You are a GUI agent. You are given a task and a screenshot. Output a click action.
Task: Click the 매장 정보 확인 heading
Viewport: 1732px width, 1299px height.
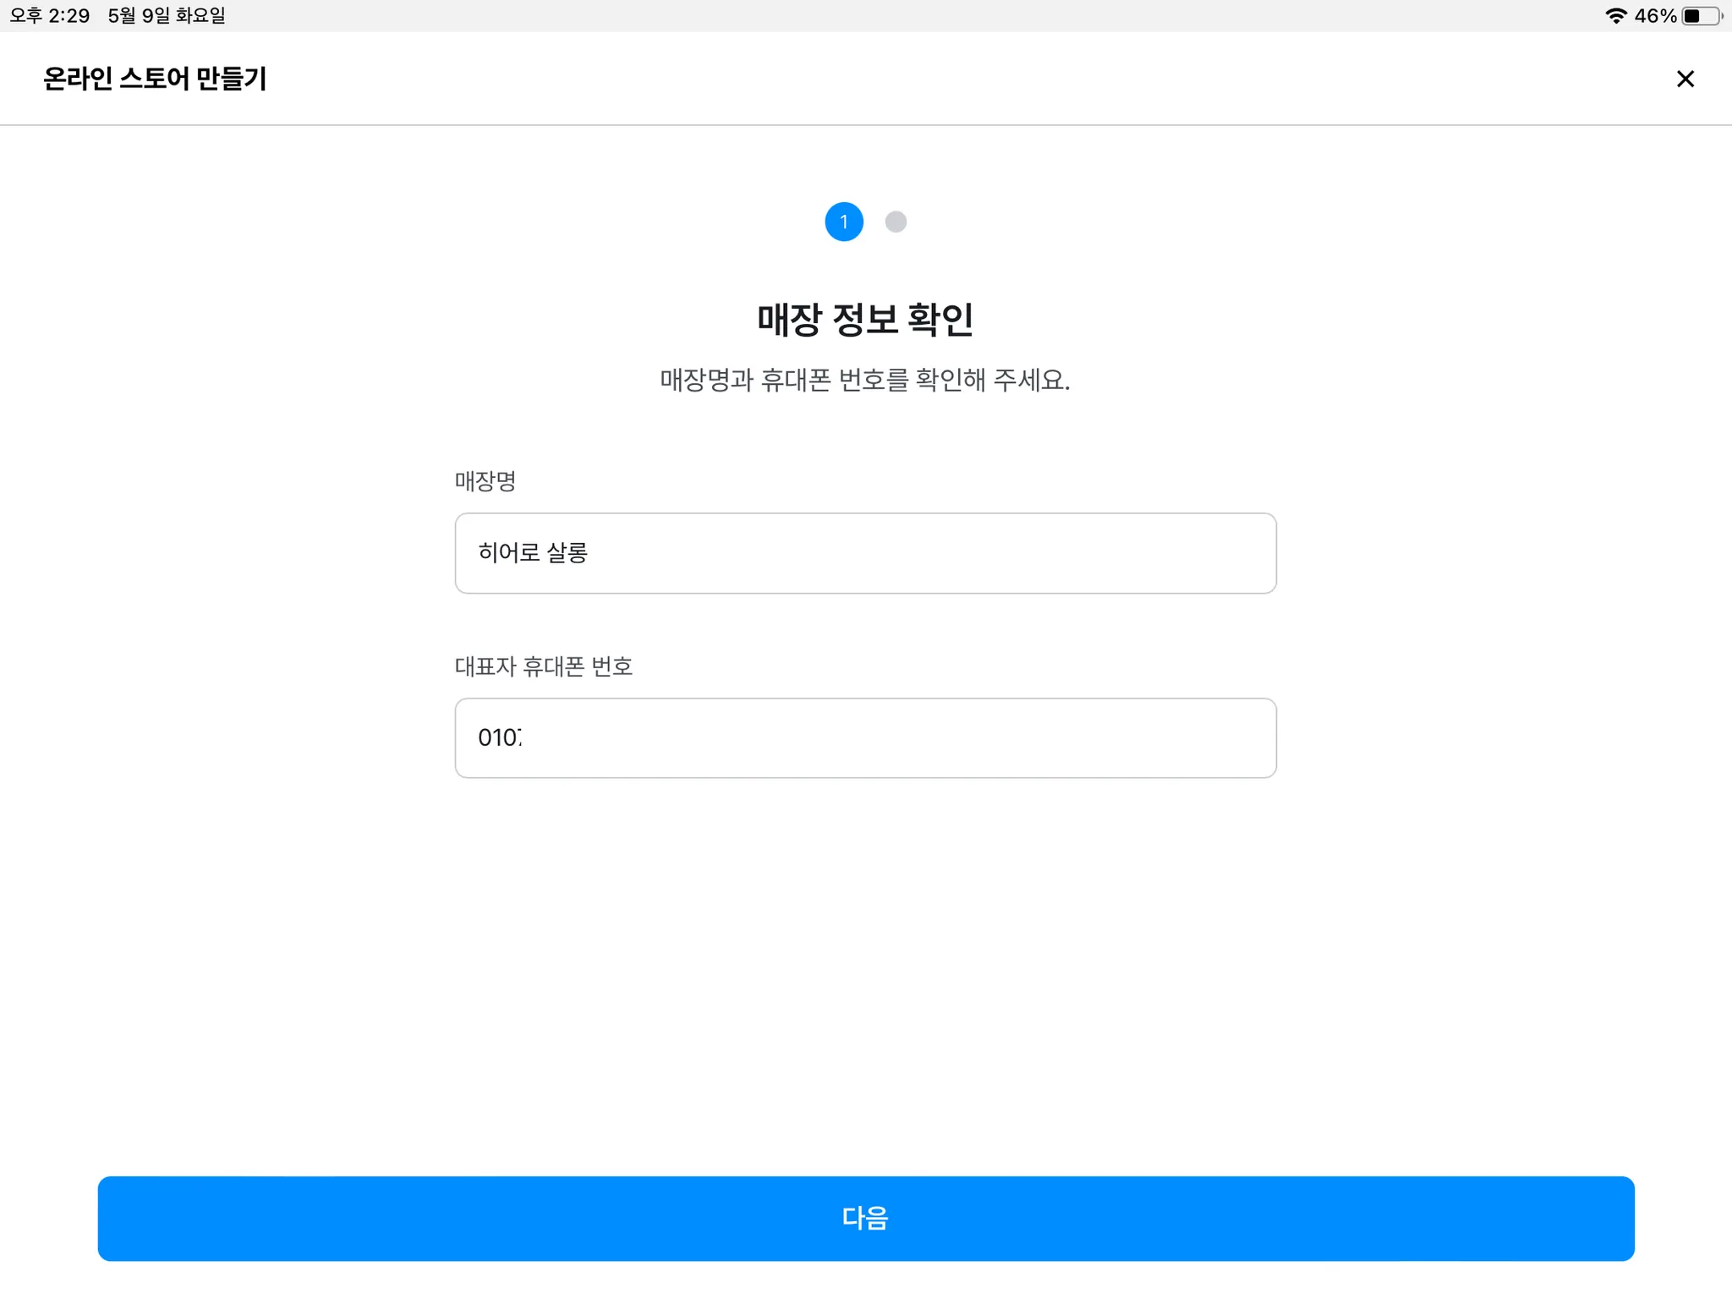coord(864,319)
